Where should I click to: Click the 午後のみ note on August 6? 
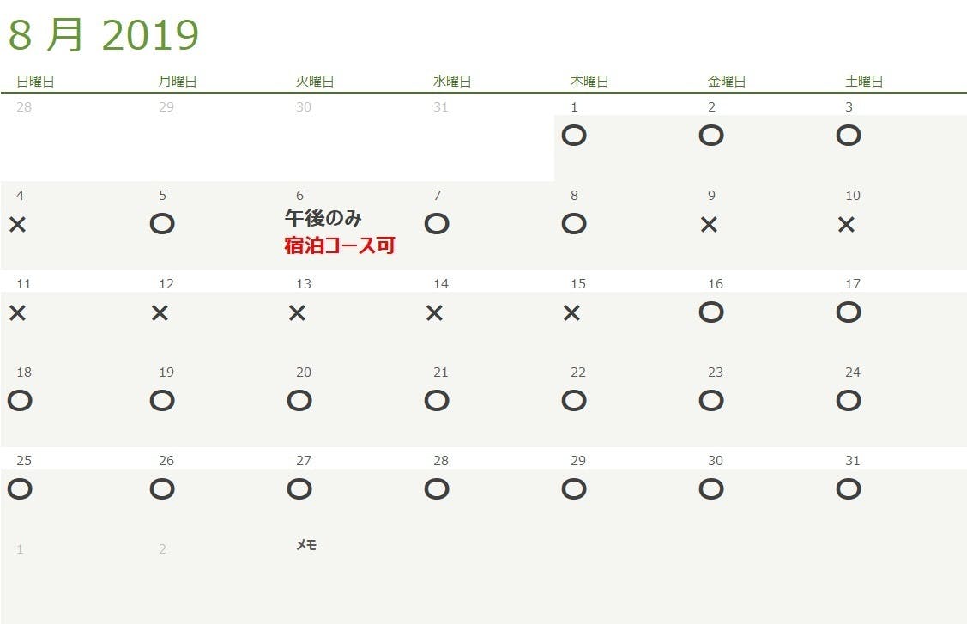(323, 219)
